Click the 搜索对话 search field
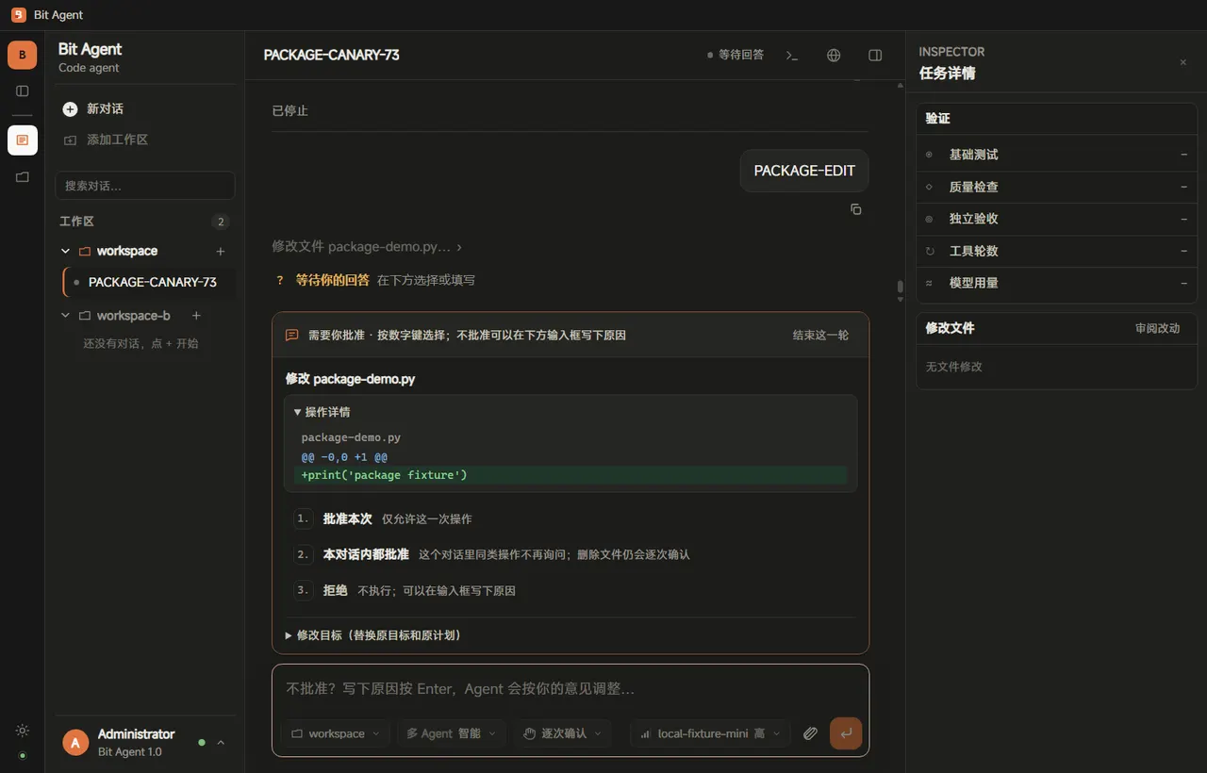 145,186
